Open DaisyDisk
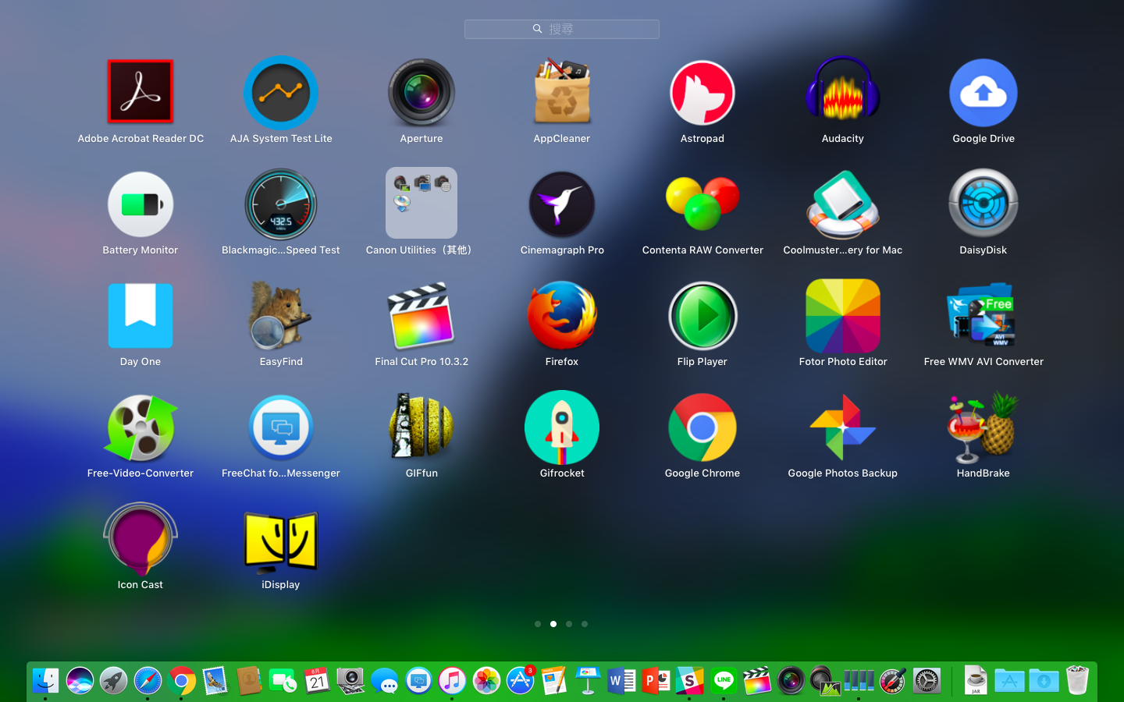This screenshot has height=702, width=1124. 983,204
